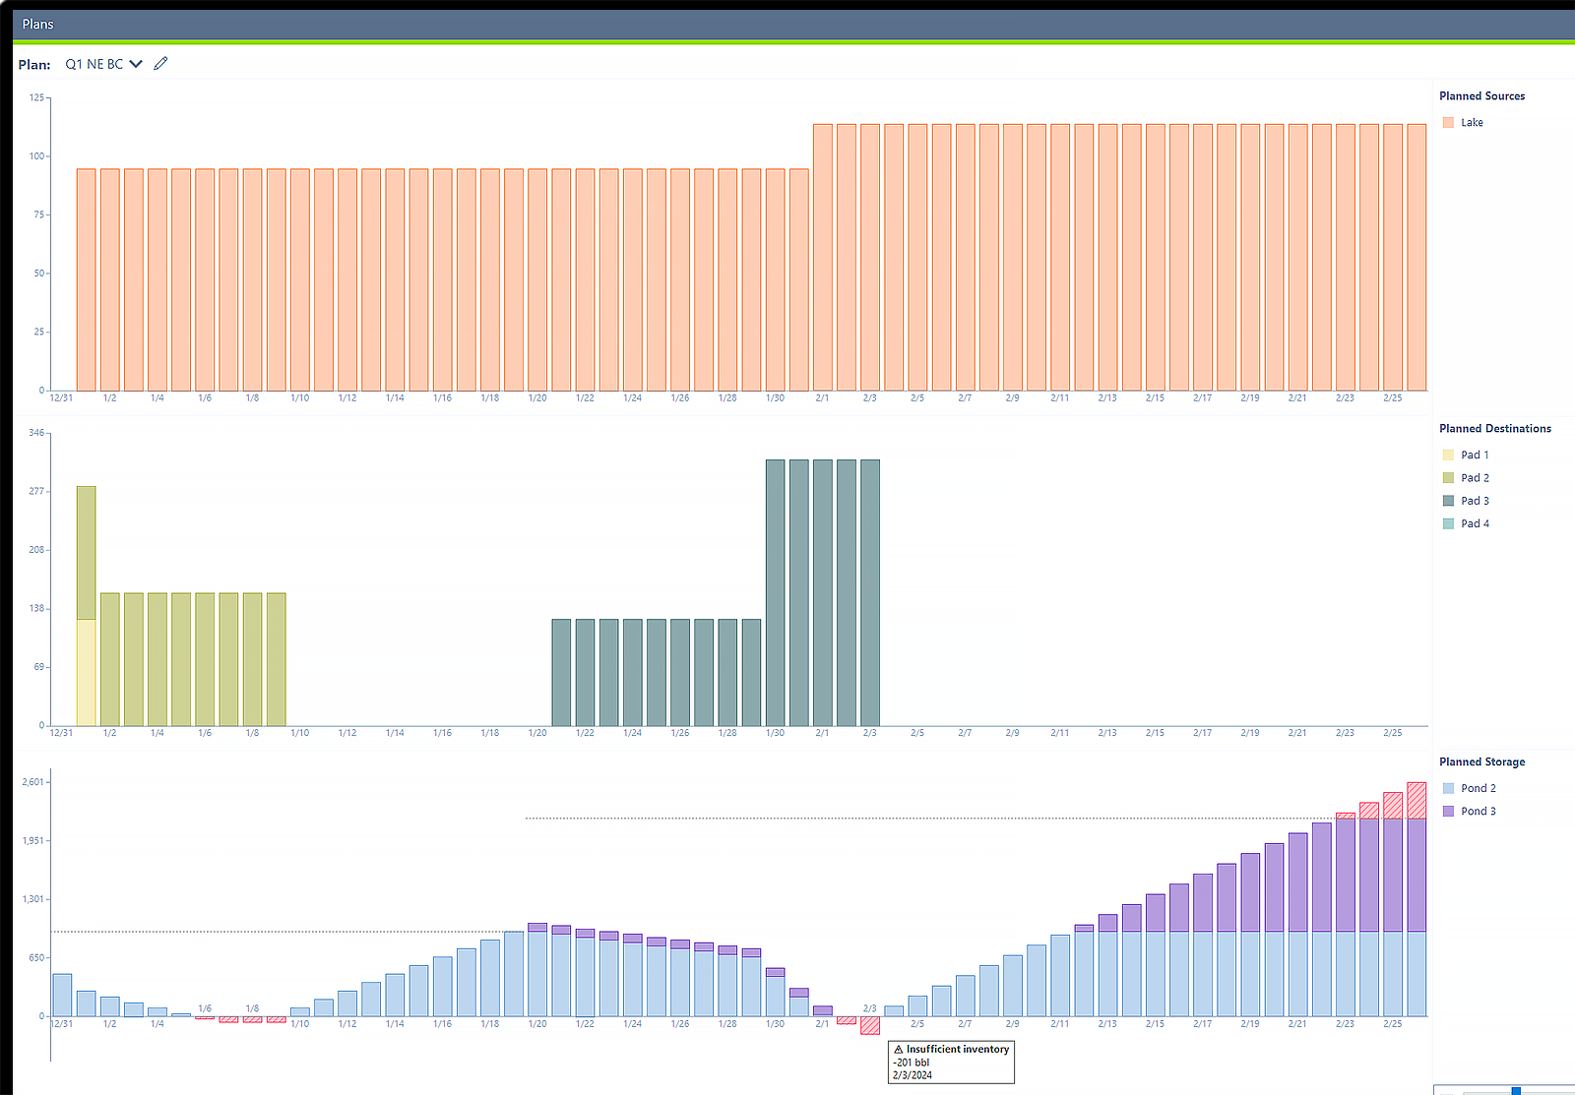Screen dimensions: 1575x1095
Task: Click the Pad 1 yellow legend swatch
Action: point(1448,456)
